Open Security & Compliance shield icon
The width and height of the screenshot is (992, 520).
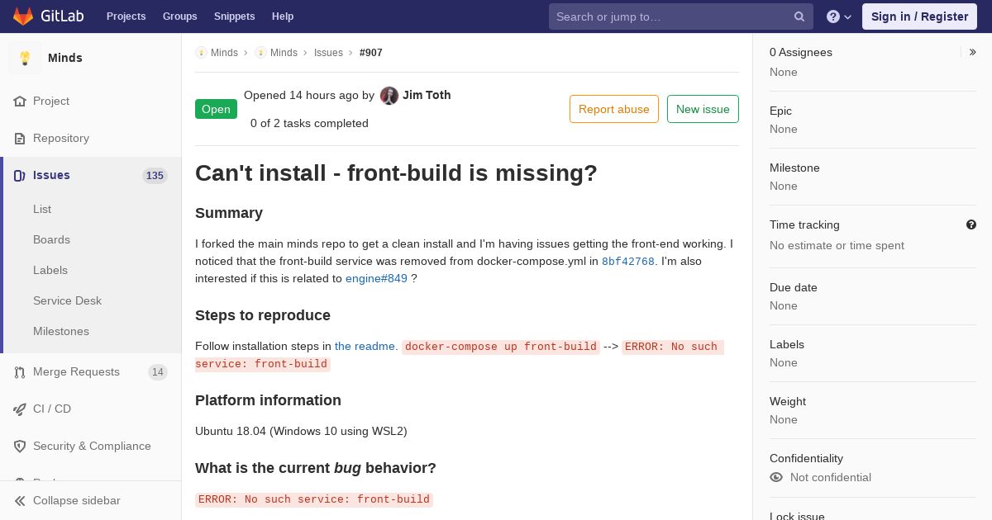[20, 446]
